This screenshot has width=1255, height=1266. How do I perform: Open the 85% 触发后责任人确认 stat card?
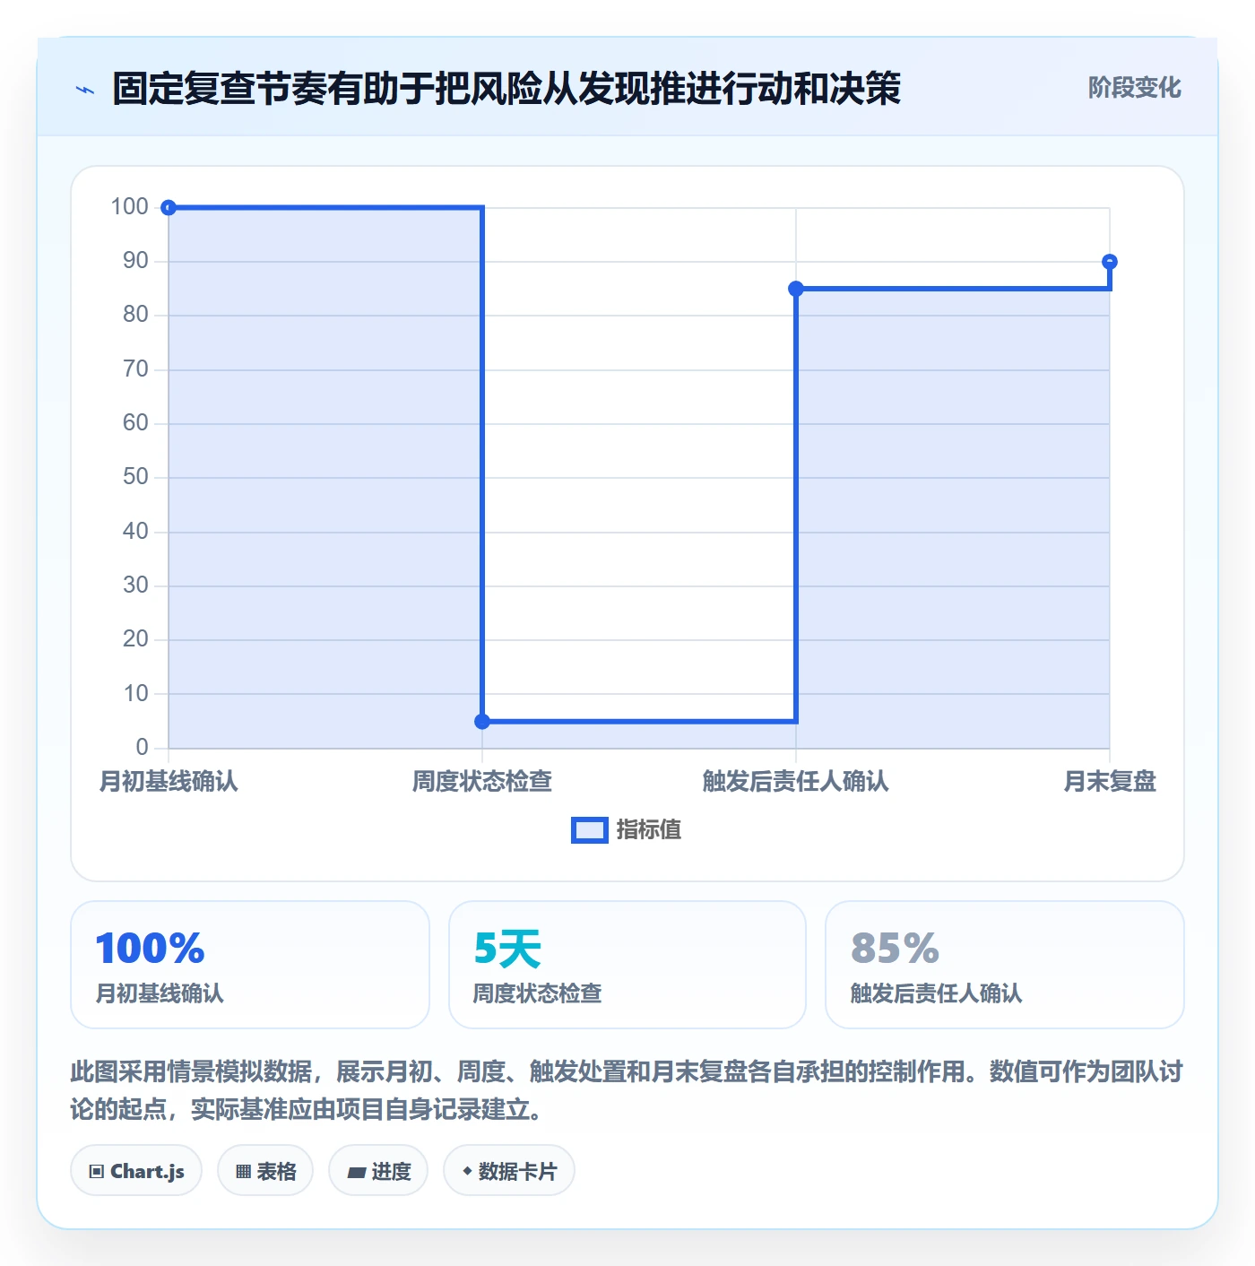[x=1005, y=965]
